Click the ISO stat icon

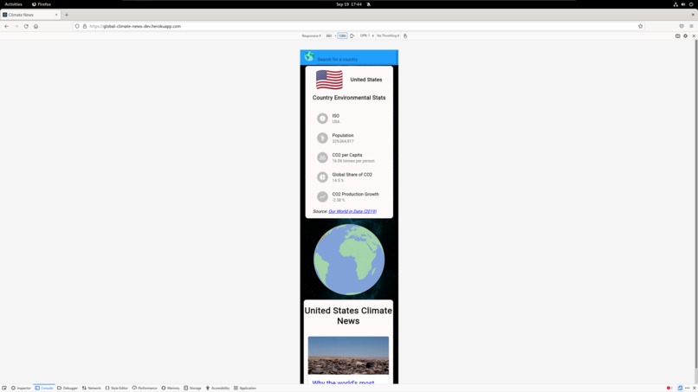(322, 119)
